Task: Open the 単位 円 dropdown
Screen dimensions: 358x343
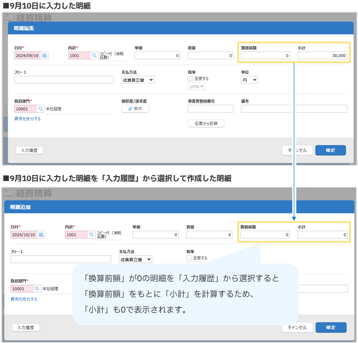Action: coord(249,80)
